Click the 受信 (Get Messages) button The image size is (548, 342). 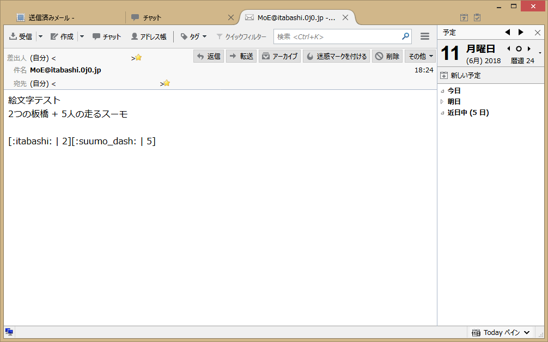point(21,36)
